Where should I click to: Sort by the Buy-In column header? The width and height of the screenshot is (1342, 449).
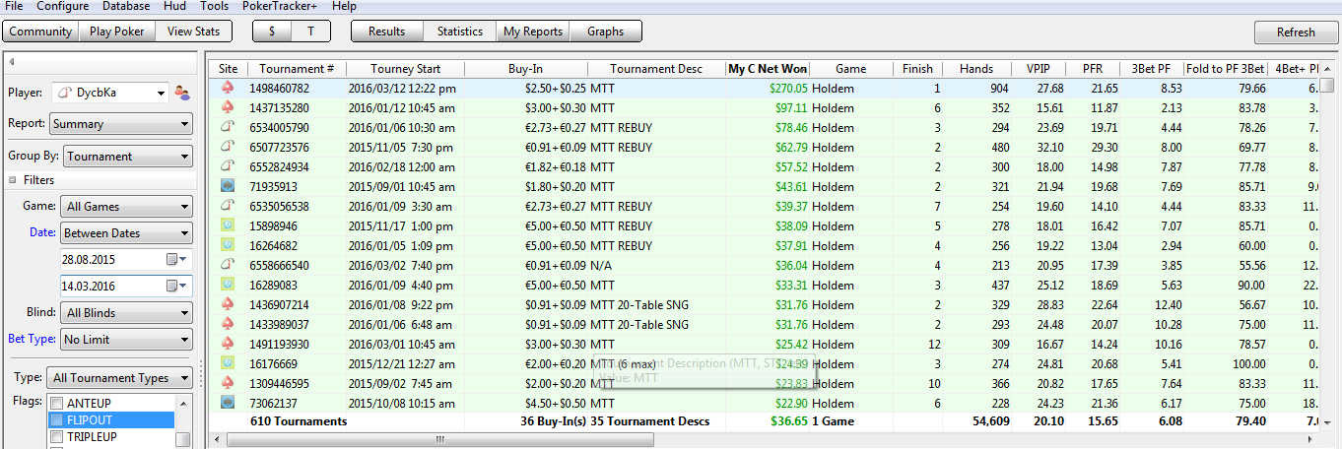point(525,69)
